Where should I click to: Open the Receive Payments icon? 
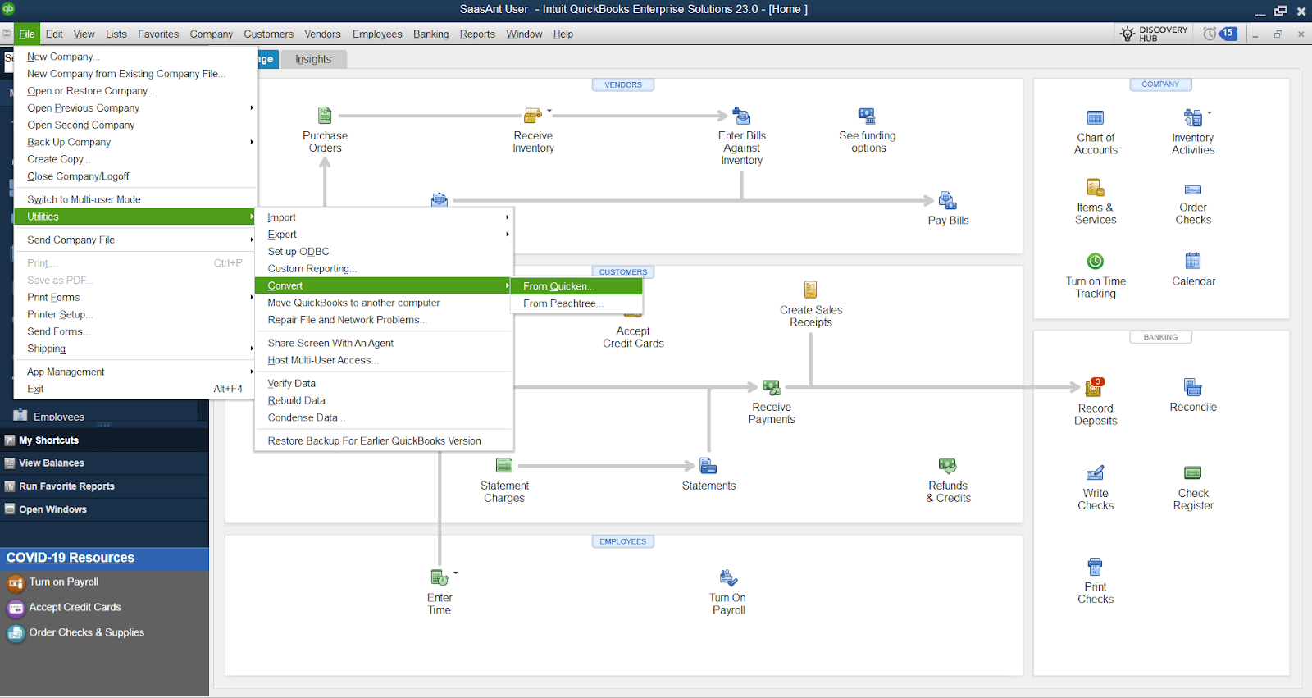click(x=771, y=387)
